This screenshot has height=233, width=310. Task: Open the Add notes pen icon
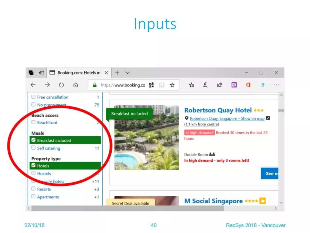click(206, 85)
